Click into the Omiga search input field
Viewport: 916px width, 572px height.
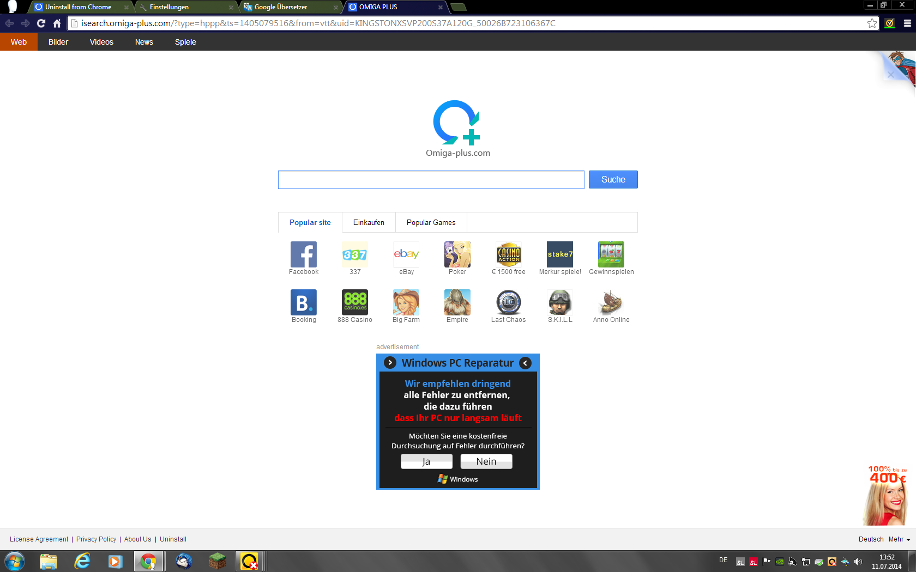pyautogui.click(x=431, y=180)
